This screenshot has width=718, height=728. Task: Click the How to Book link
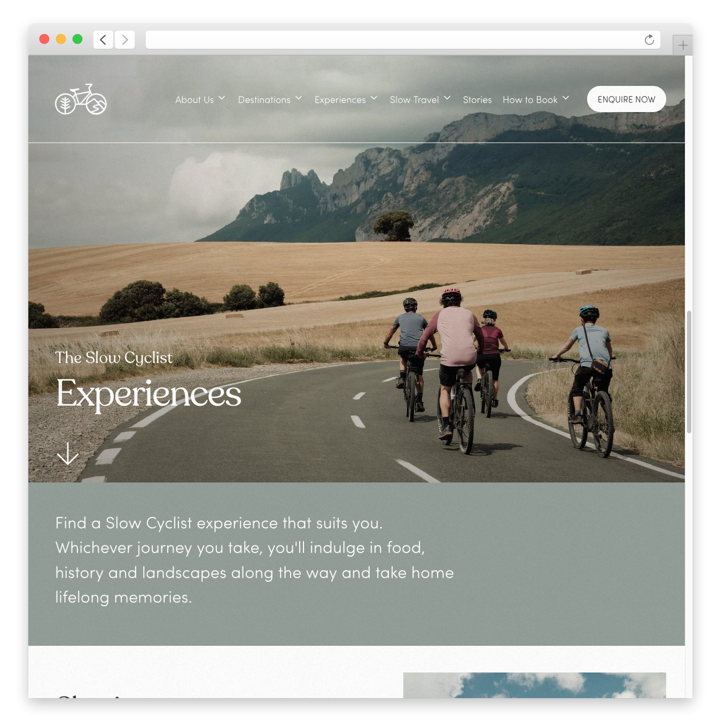tap(530, 100)
